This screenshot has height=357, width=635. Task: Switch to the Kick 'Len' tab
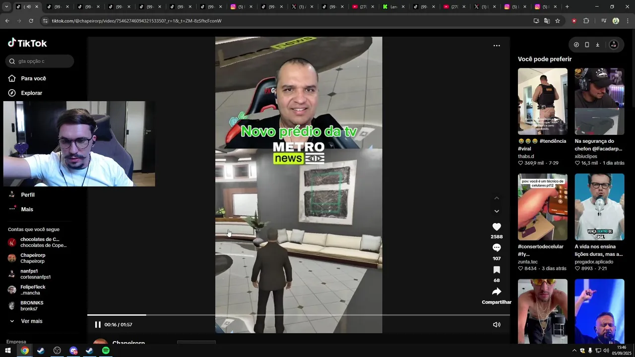(x=394, y=7)
